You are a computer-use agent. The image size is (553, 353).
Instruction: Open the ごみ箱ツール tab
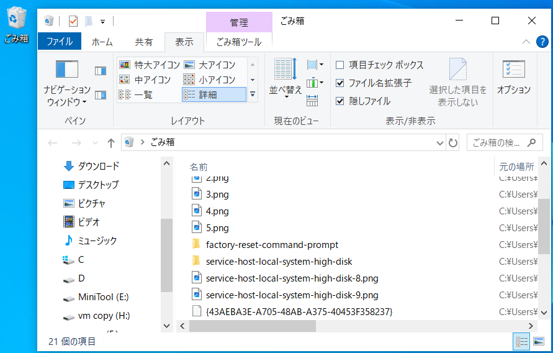click(x=239, y=42)
